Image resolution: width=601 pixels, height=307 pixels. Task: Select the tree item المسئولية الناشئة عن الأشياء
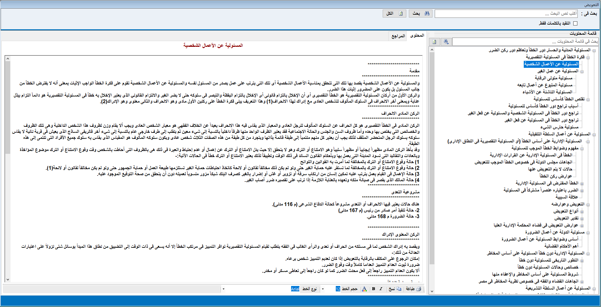click(x=547, y=92)
